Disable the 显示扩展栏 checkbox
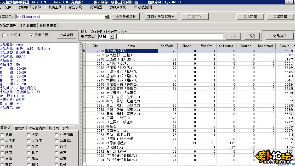The width and height of the screenshot is (295, 166). tap(31, 35)
